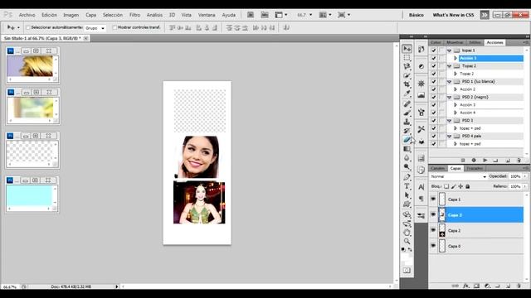The width and height of the screenshot is (531, 298).
Task: Add layer style with fx icon
Action: click(466, 286)
